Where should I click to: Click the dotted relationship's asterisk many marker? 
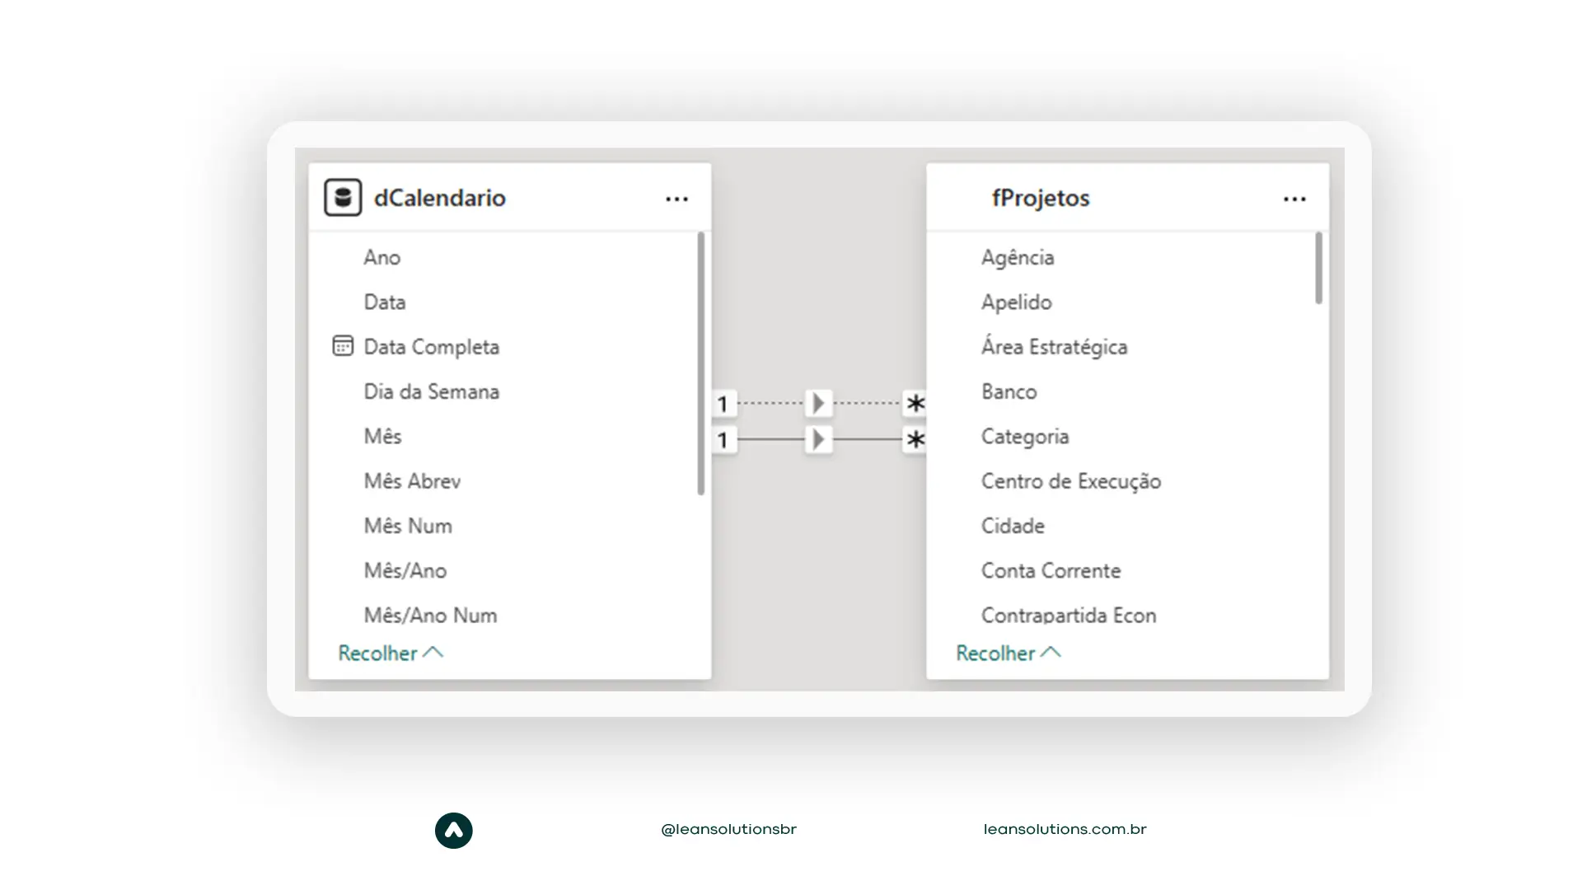point(915,404)
